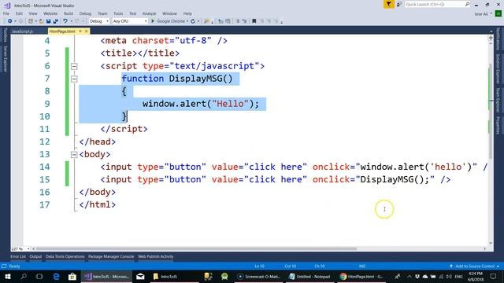Click the green user account avatar
The image size is (504, 283).
coord(498,14)
